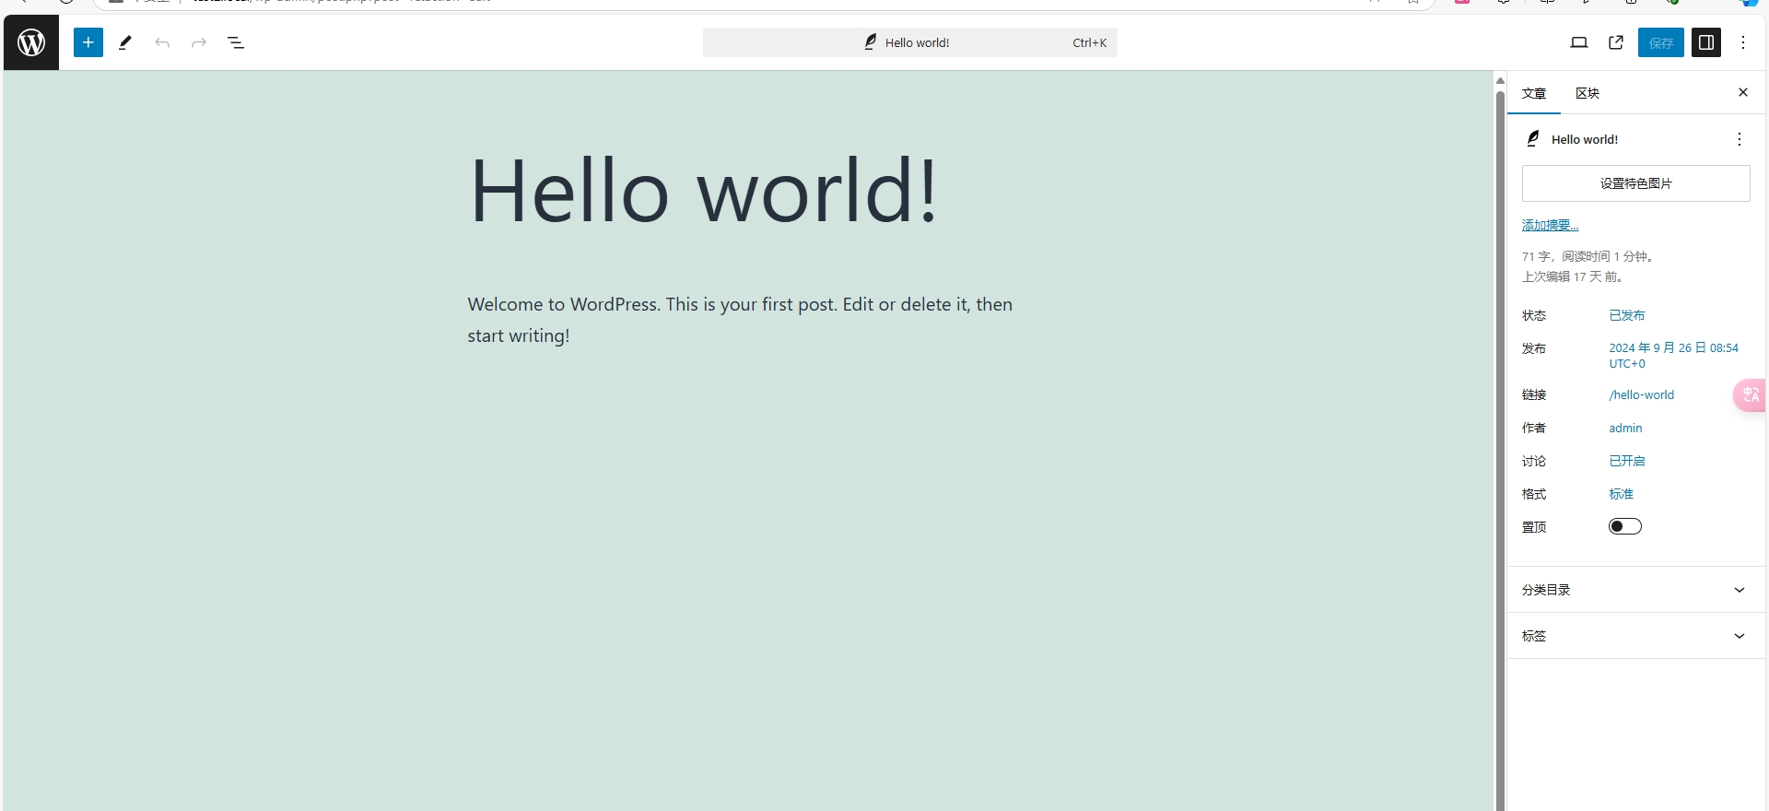1769x811 pixels.
Task: Click the Hello world! post title
Action: 704,190
